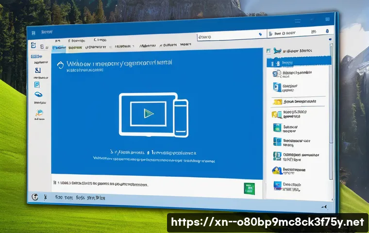The height and width of the screenshot is (233, 369).
Task: Click the person-with-yellow icon in the right list
Action: (277, 170)
